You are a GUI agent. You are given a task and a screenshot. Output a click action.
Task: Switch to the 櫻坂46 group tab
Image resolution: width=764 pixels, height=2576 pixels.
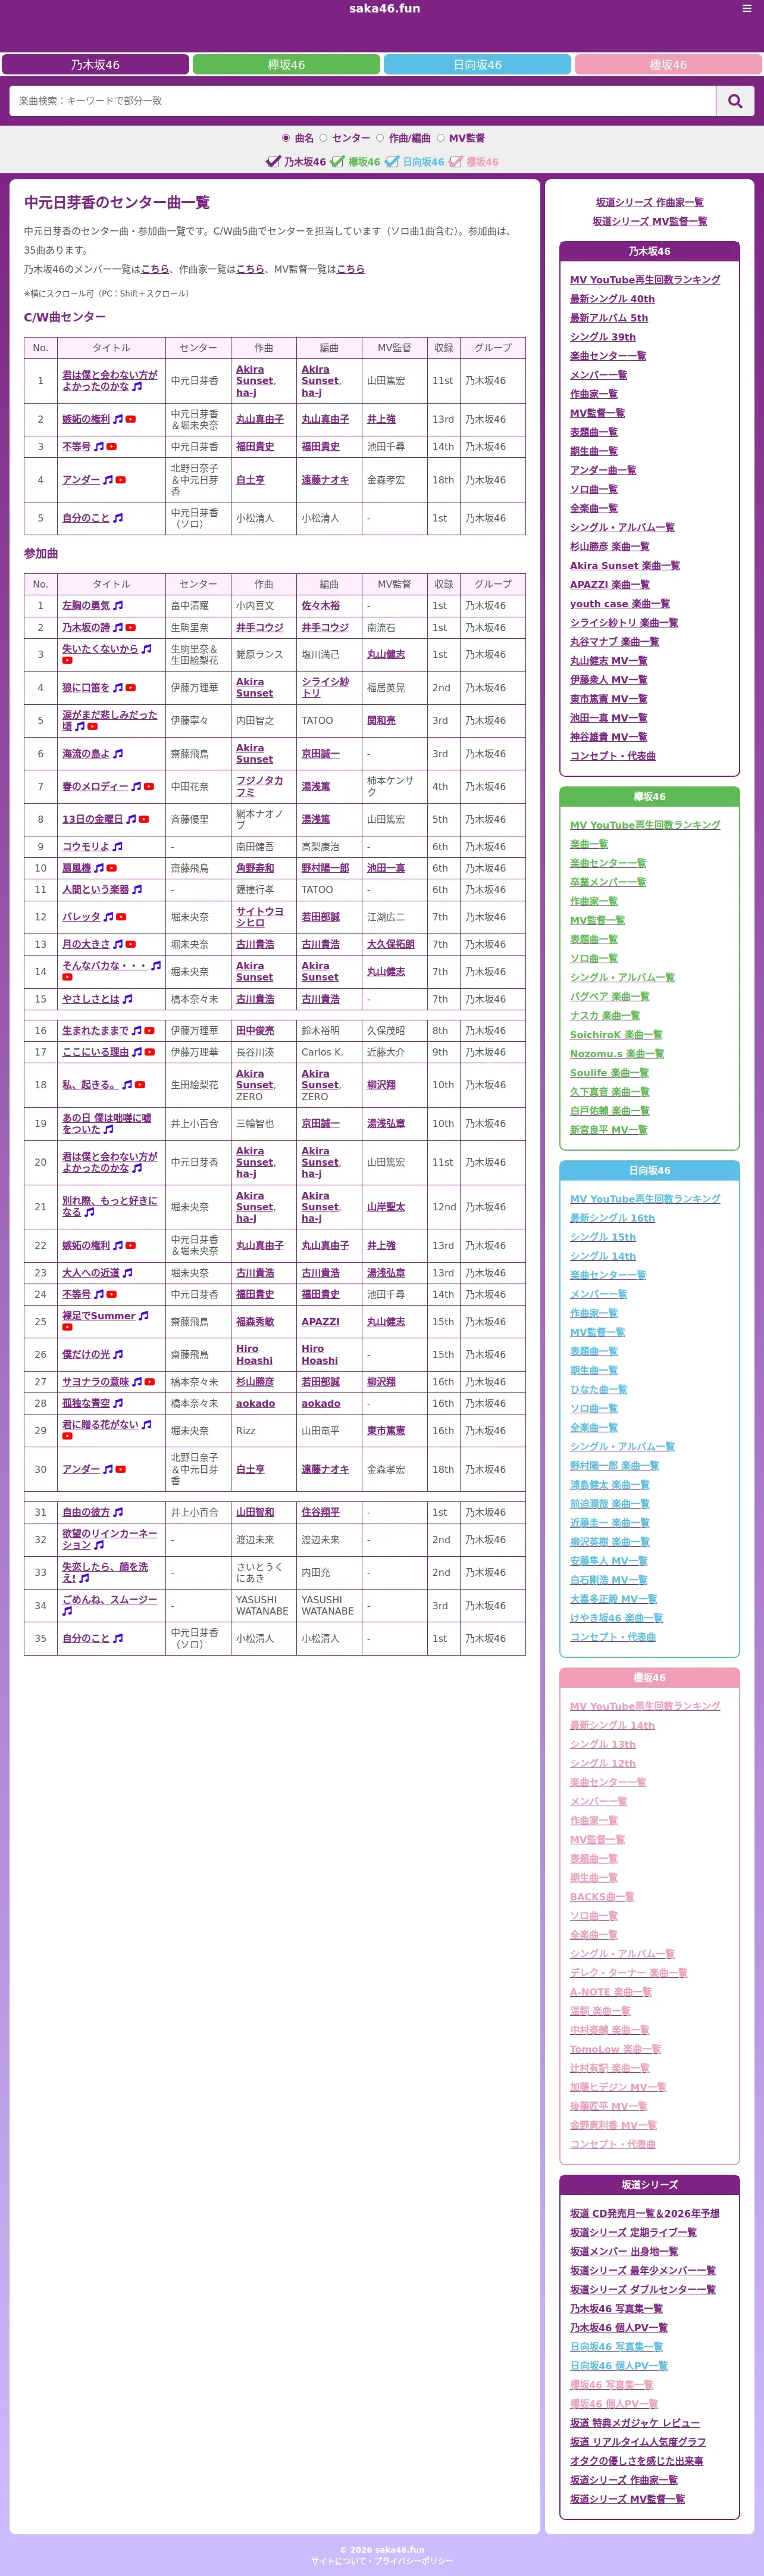click(668, 64)
